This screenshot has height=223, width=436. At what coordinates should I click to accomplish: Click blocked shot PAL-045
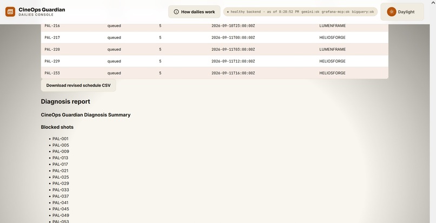pos(61,209)
